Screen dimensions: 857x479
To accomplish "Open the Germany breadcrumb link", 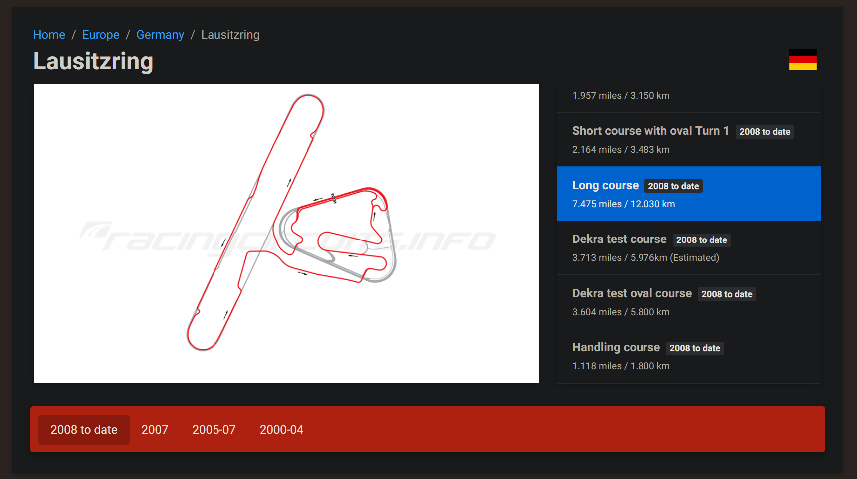I will (x=160, y=35).
